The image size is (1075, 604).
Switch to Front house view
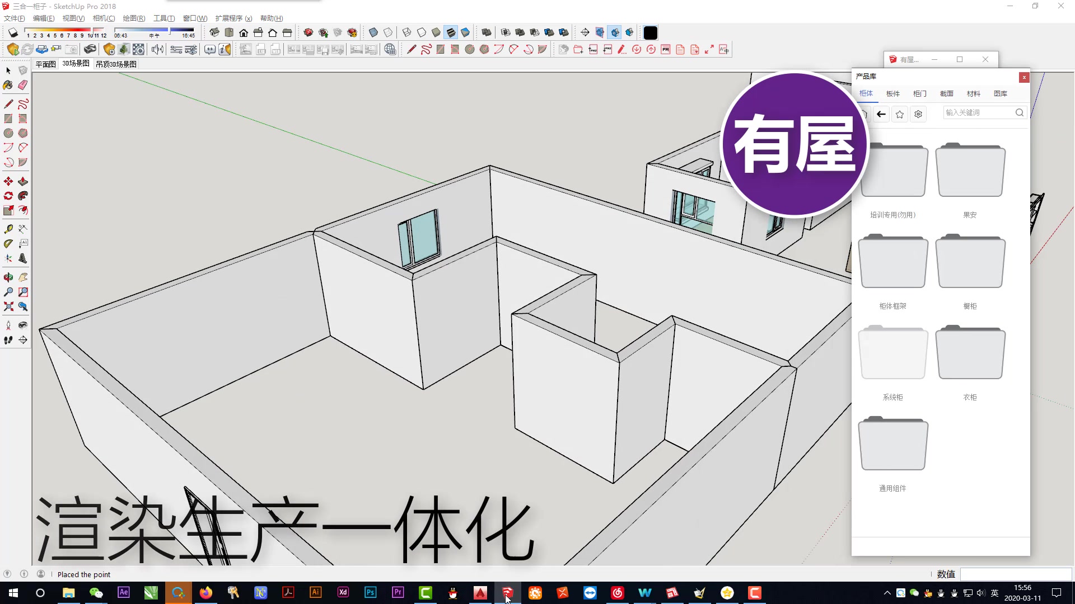244,32
